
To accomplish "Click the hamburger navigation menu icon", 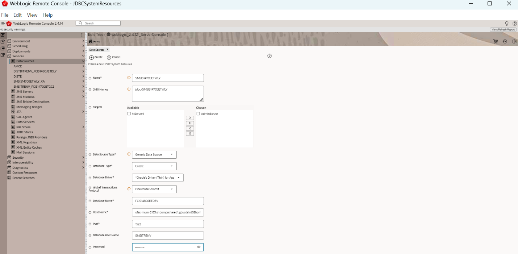I will (x=3, y=23).
